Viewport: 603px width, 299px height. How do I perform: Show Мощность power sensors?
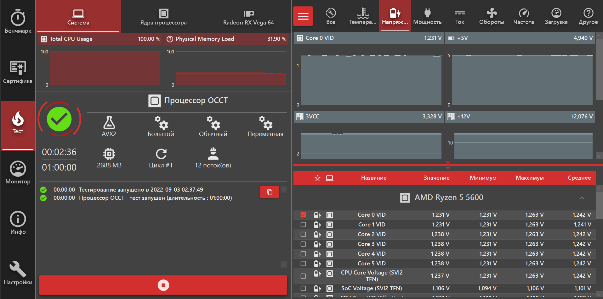[x=427, y=16]
